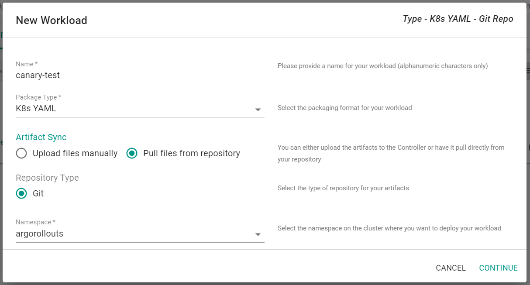Expand the argorollouts namespace selector
The width and height of the screenshot is (530, 285).
131,234
